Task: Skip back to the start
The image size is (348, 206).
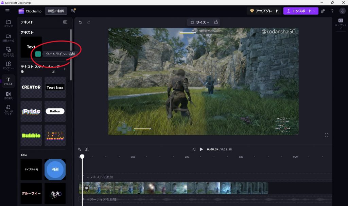Action: [x=193, y=149]
